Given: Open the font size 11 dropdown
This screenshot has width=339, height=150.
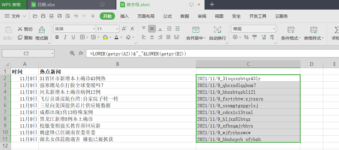Looking at the screenshot, I should point(117,29).
